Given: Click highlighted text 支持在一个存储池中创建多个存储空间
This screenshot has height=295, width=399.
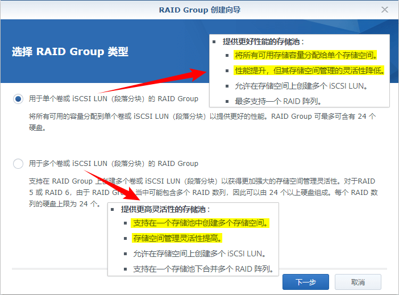Looking at the screenshot, I should pyautogui.click(x=201, y=223).
